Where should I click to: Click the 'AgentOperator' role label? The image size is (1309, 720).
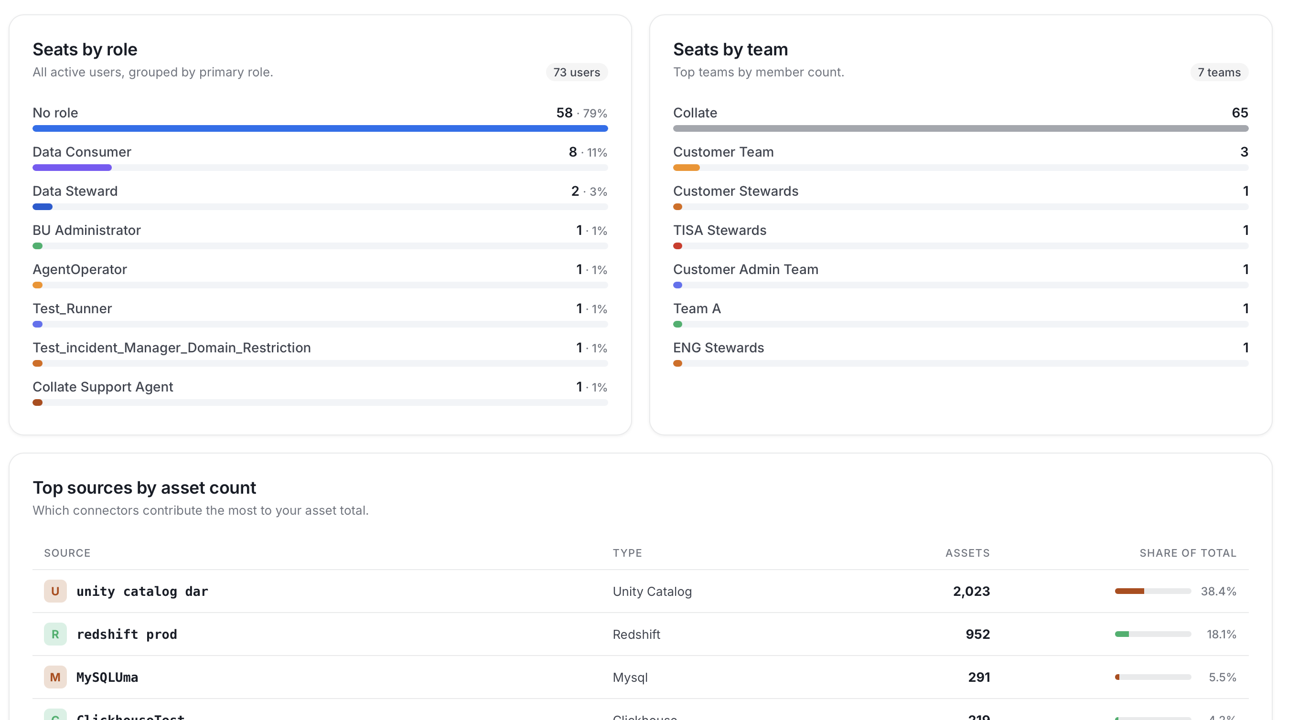(x=80, y=269)
